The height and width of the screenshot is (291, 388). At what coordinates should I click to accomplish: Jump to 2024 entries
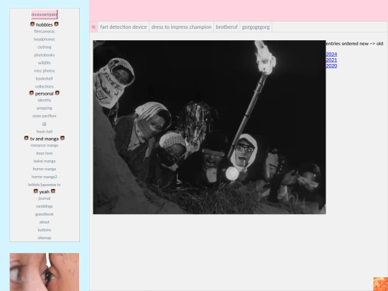(331, 54)
